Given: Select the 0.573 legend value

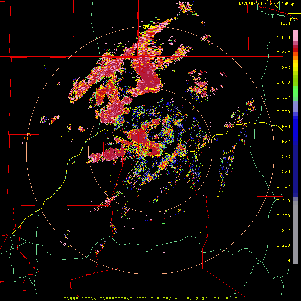Looking at the screenshot, I should (283, 157).
